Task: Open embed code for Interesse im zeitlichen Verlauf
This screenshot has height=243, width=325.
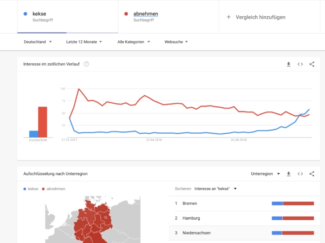Action: (300, 64)
